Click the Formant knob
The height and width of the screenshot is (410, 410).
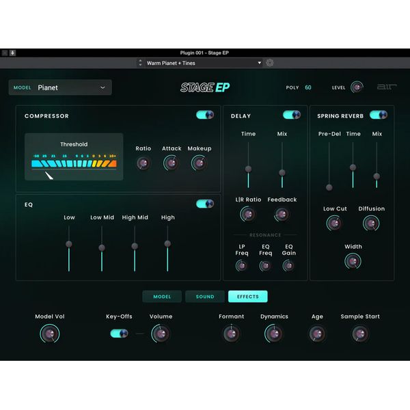(232, 333)
